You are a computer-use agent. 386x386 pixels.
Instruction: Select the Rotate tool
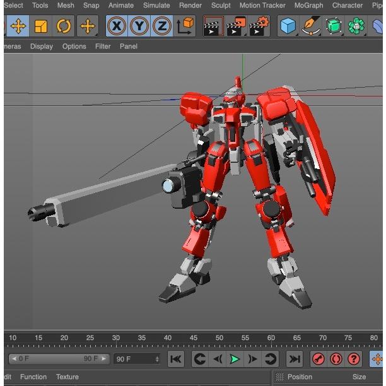click(x=63, y=26)
